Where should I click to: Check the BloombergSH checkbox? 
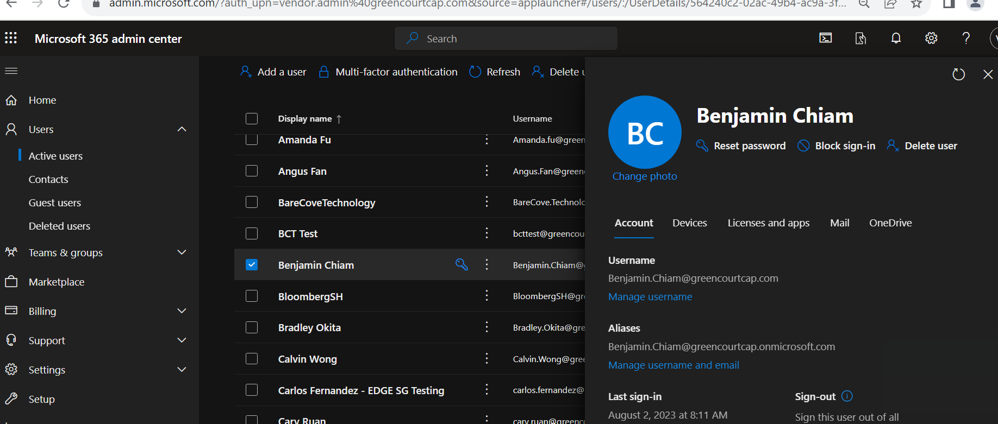[x=252, y=296]
